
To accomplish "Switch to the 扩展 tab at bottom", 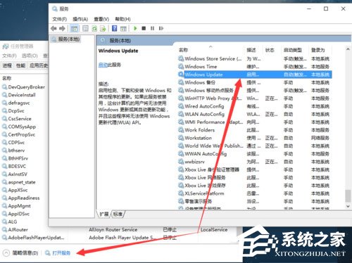I will (x=104, y=214).
